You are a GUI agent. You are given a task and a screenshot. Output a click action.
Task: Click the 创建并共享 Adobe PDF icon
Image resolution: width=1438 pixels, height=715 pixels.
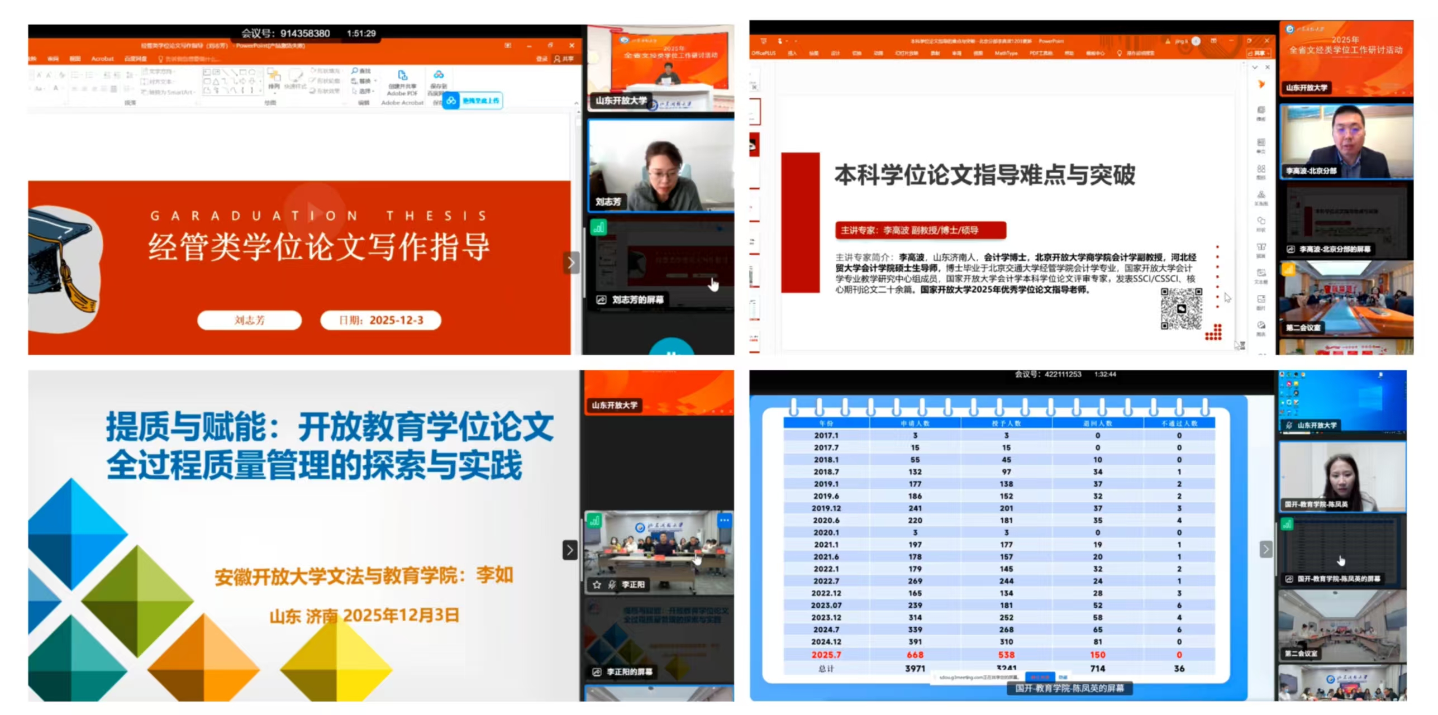pos(402,76)
